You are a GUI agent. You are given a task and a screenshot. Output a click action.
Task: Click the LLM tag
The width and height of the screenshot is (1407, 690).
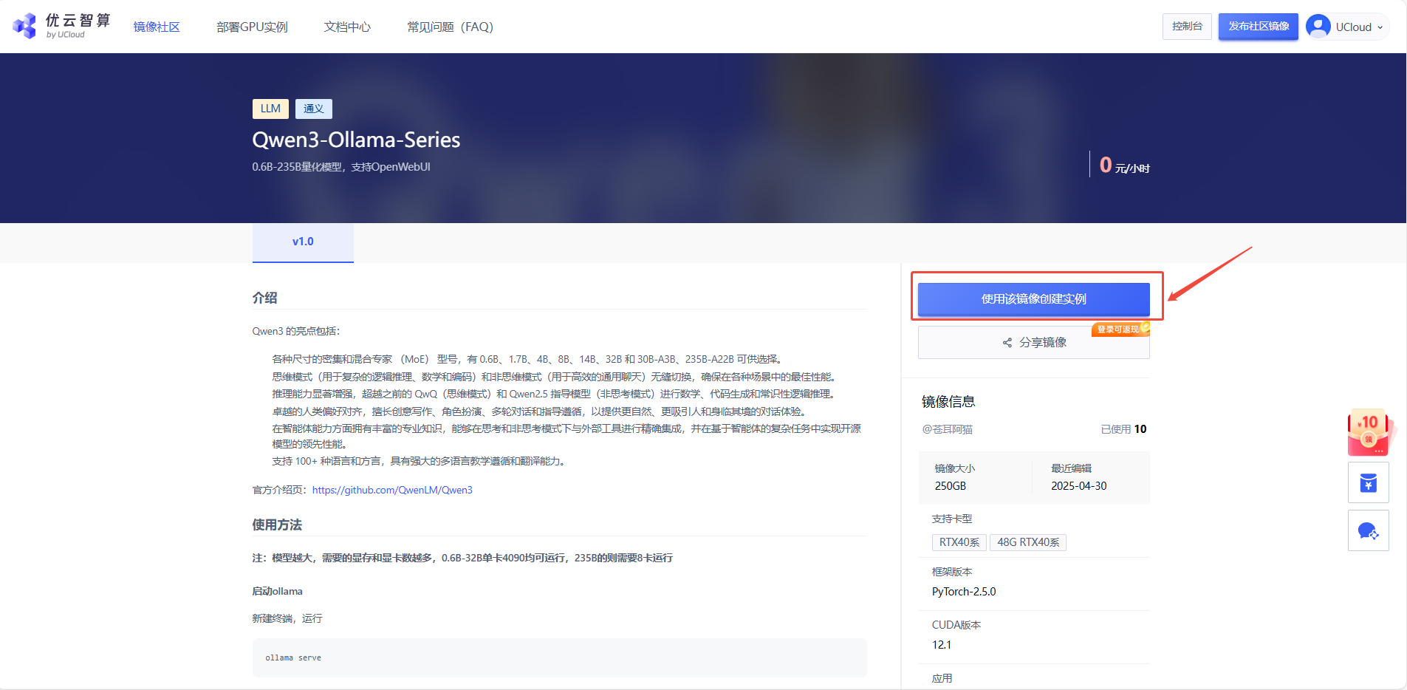tap(270, 109)
